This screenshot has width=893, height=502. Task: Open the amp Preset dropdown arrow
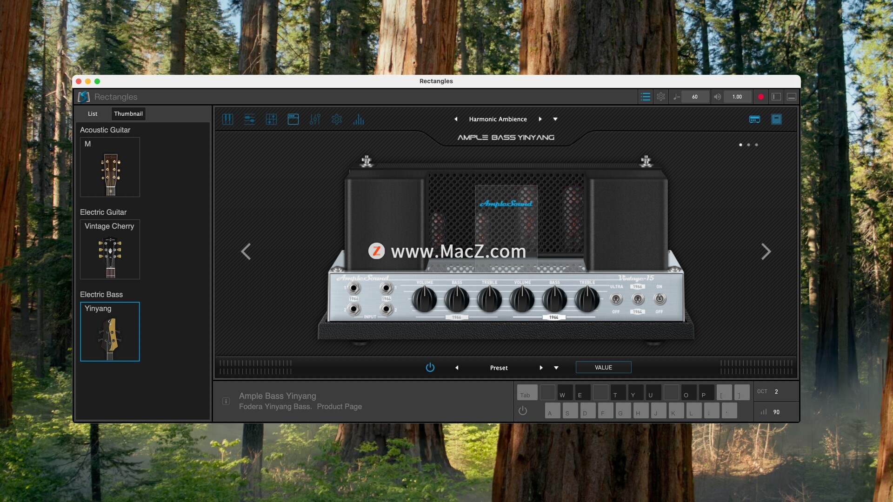point(556,368)
